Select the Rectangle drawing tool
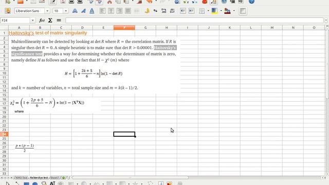 [x=26, y=184]
